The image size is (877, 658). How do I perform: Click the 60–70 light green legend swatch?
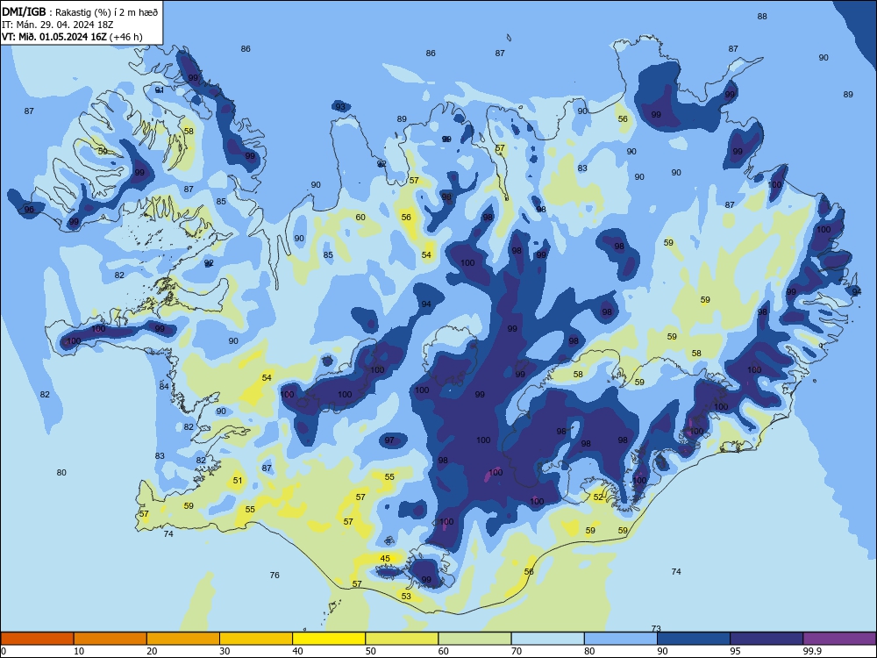(474, 639)
